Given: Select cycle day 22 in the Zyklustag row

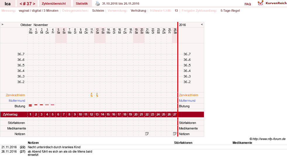Looking at the screenshot, I should coord(147,115).
